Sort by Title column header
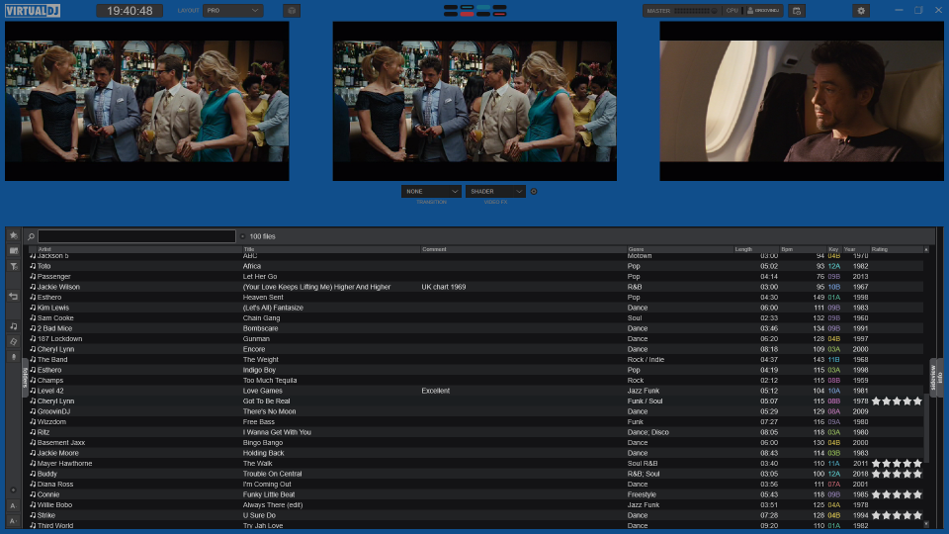The image size is (949, 534). tap(330, 249)
